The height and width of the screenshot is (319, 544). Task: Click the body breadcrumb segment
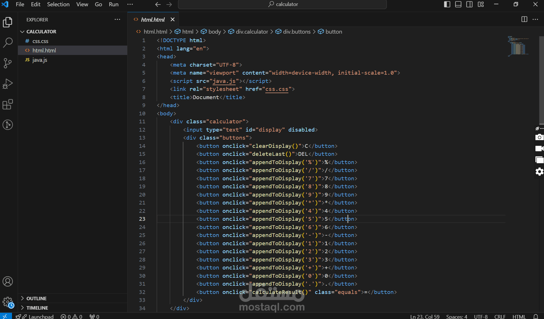[x=211, y=32]
